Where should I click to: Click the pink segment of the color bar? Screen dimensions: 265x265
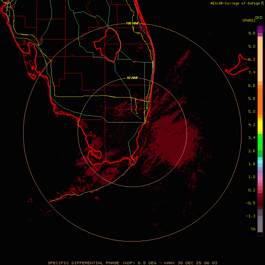coord(260,178)
